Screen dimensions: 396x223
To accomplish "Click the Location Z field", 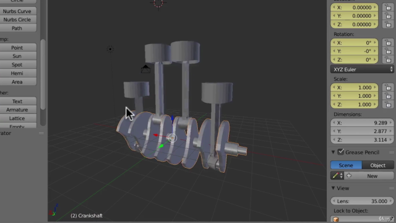I will [x=355, y=25].
